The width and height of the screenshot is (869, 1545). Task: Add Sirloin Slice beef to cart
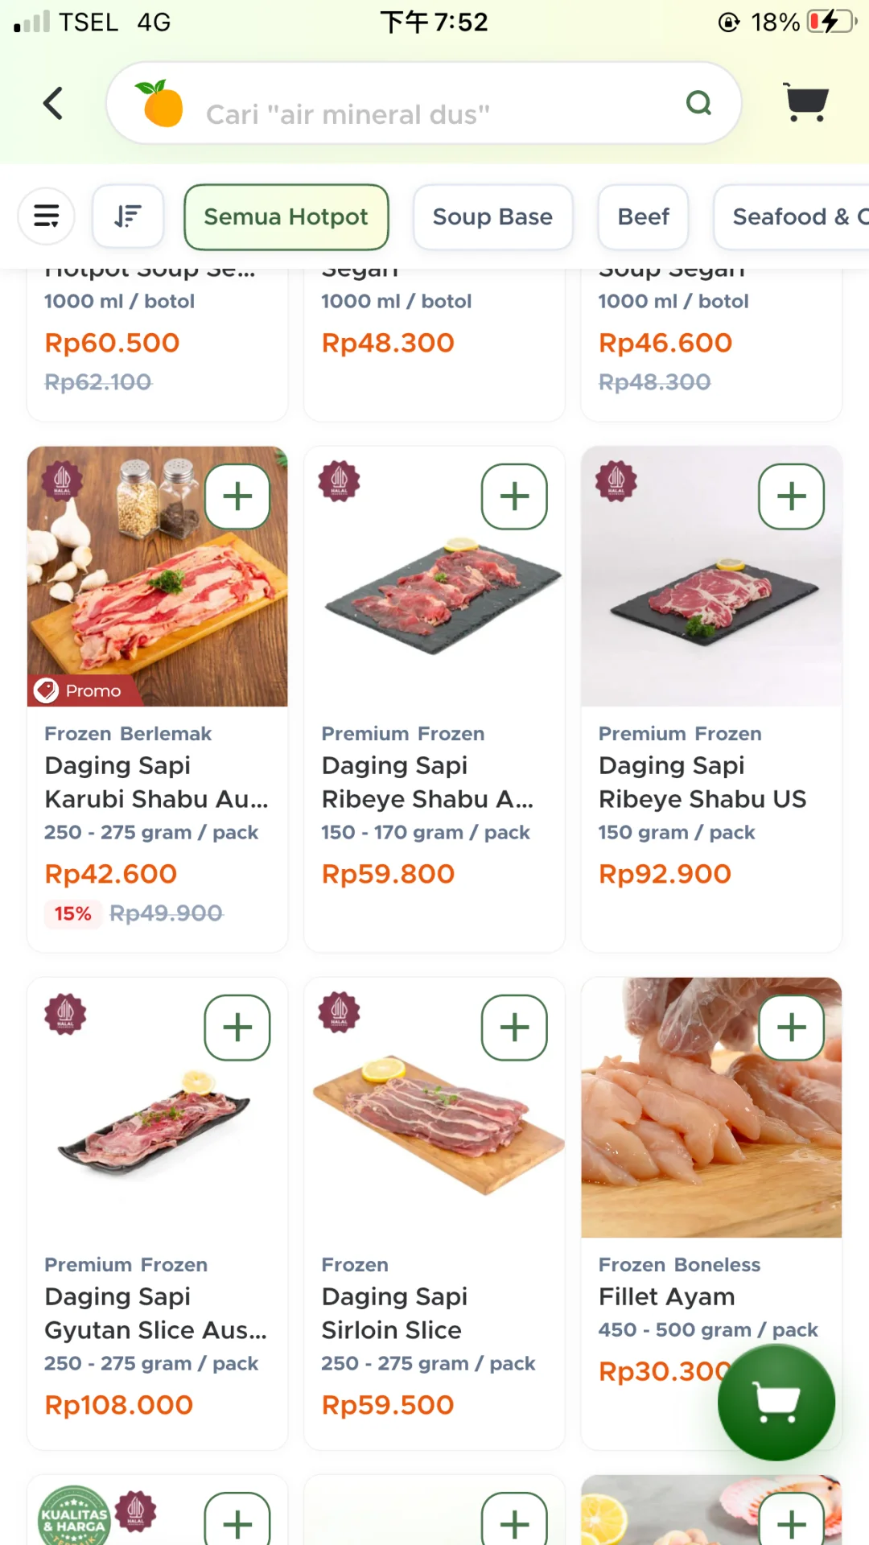coord(514,1028)
